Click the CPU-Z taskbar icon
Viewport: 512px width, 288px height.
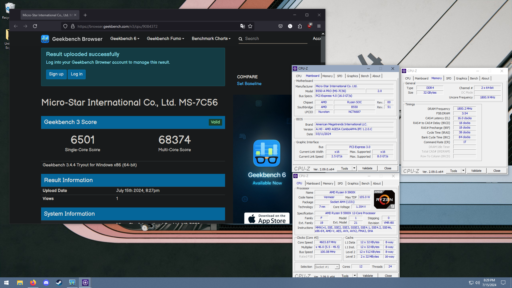[x=85, y=283]
